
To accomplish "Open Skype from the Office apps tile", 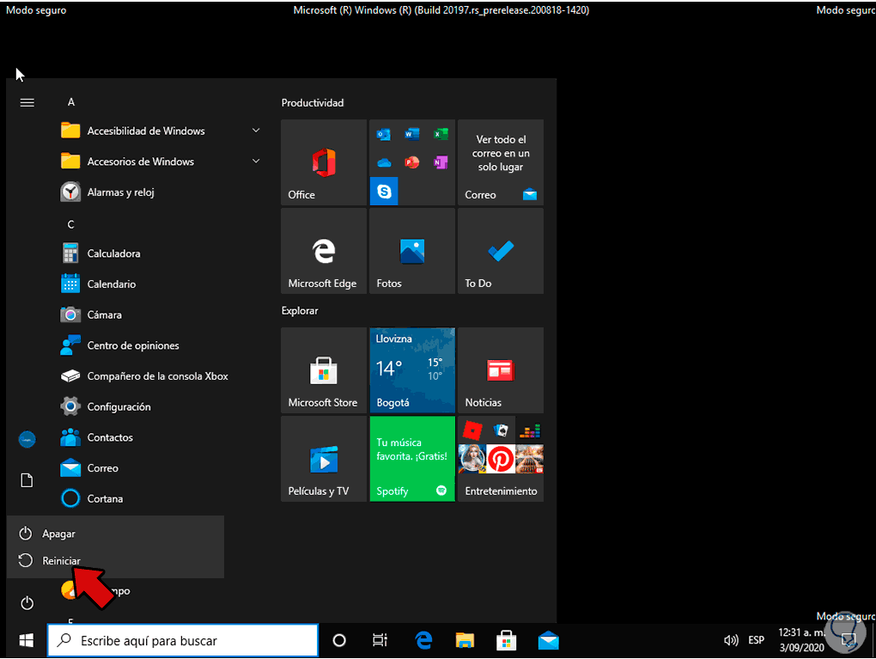I will tap(384, 191).
